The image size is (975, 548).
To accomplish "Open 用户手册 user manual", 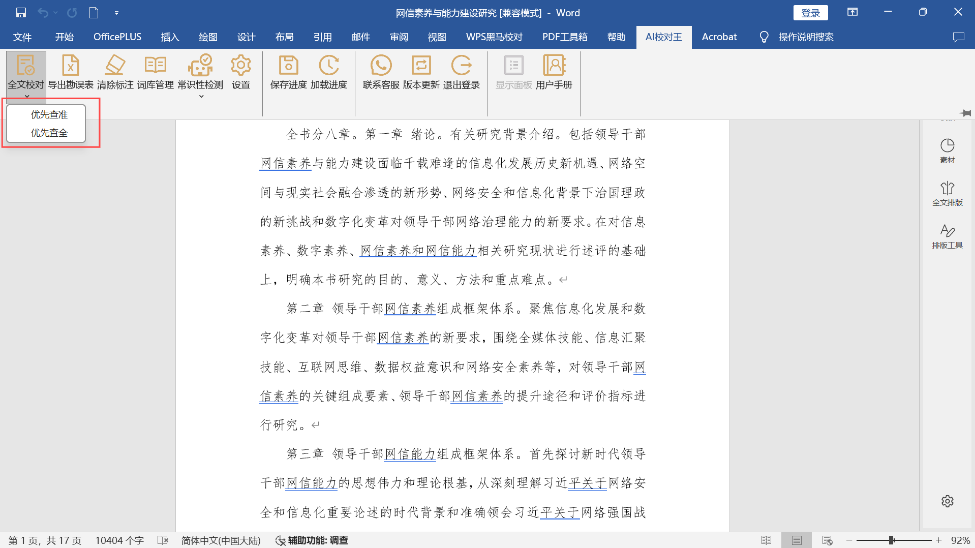I will pyautogui.click(x=554, y=72).
